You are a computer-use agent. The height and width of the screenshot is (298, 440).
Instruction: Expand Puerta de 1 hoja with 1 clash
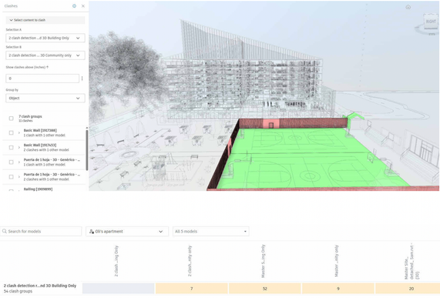click(19, 162)
